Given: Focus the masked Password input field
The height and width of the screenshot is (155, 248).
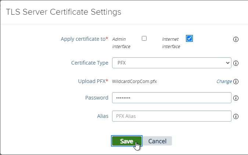Looking at the screenshot, I should pos(172,98).
